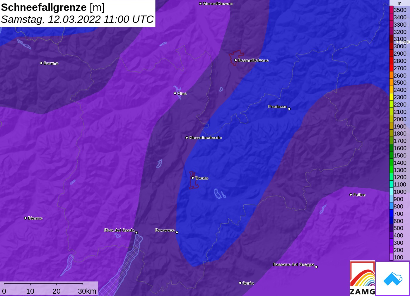Click the Bassano del Grappa marker
Screen dimensions: 410x296
click(316, 267)
